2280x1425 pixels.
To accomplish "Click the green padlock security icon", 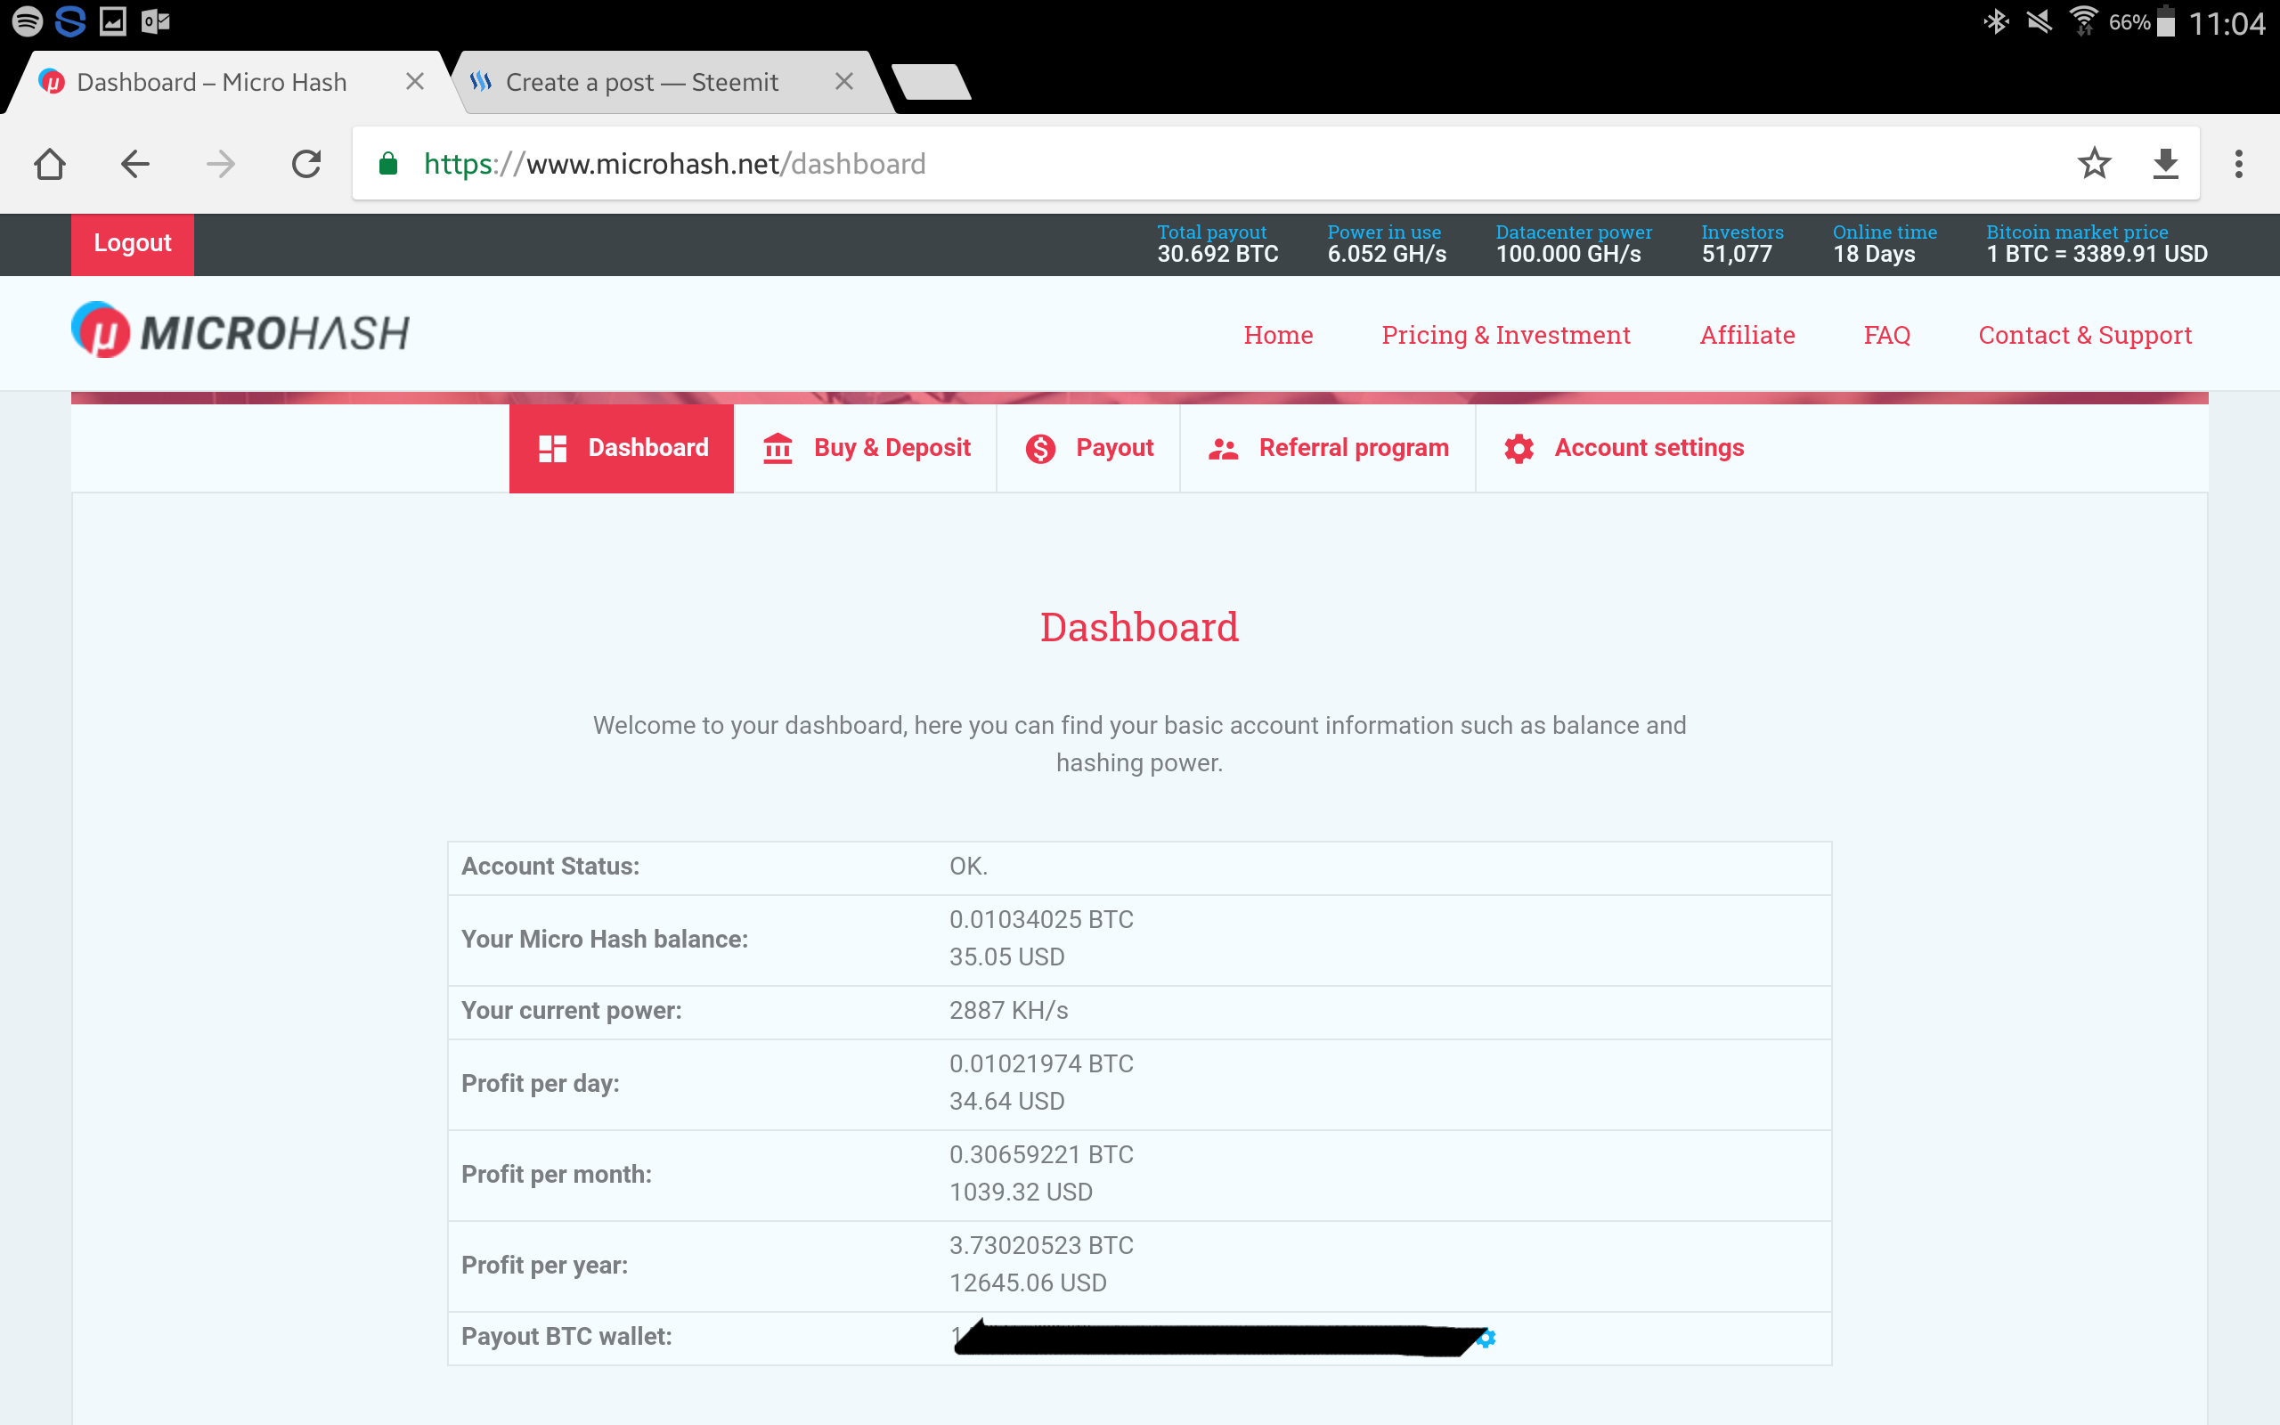I will point(387,164).
